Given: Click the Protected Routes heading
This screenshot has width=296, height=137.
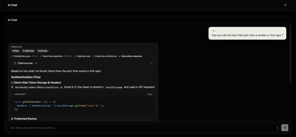Looking at the screenshot, I should [x=24, y=119].
